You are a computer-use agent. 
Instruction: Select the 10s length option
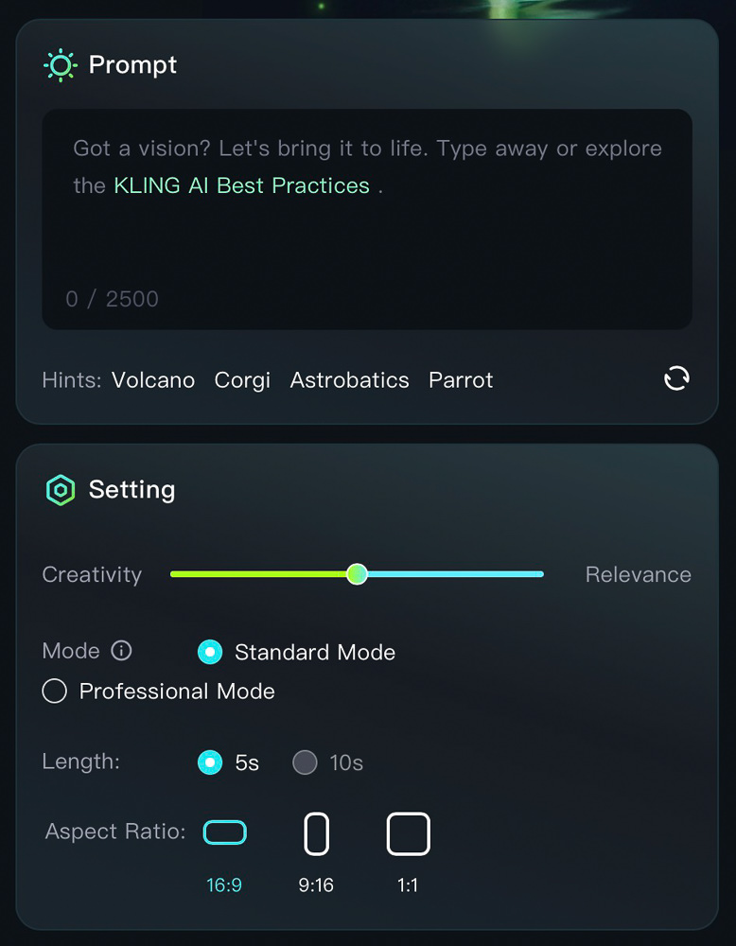tap(305, 762)
